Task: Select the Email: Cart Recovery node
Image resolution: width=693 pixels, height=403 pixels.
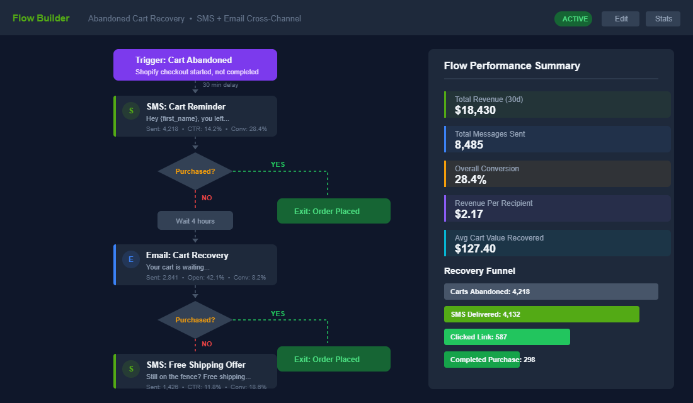Action: (x=195, y=264)
